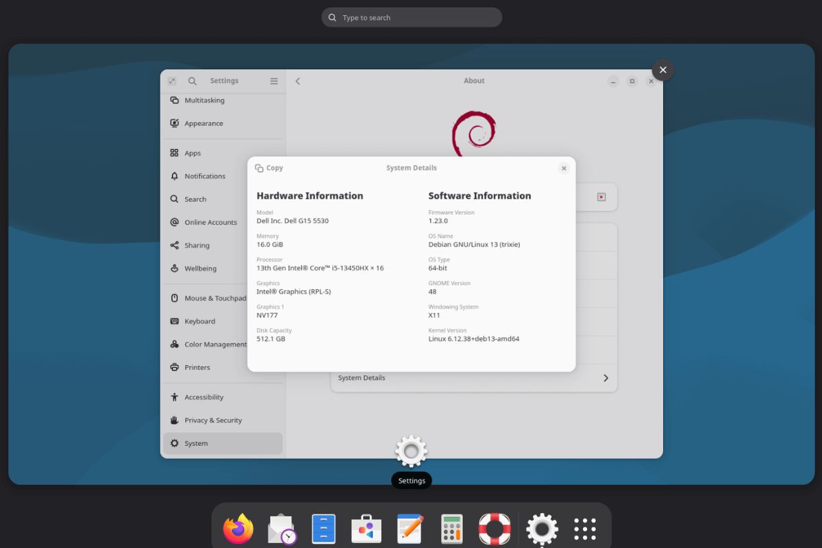Open the Files app from the dock
822x548 pixels.
323,530
